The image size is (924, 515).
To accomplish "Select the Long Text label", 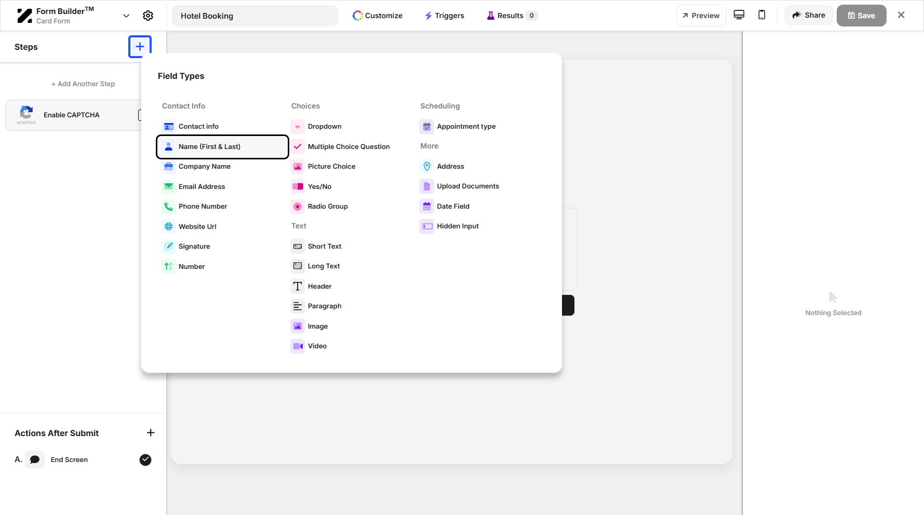I will click(324, 266).
